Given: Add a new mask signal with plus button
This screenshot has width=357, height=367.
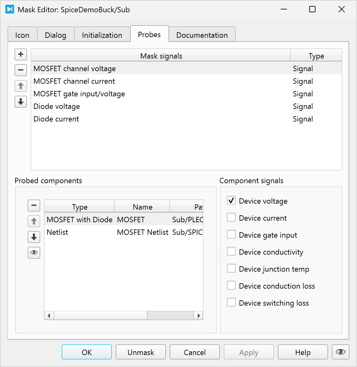Looking at the screenshot, I should click(21, 54).
